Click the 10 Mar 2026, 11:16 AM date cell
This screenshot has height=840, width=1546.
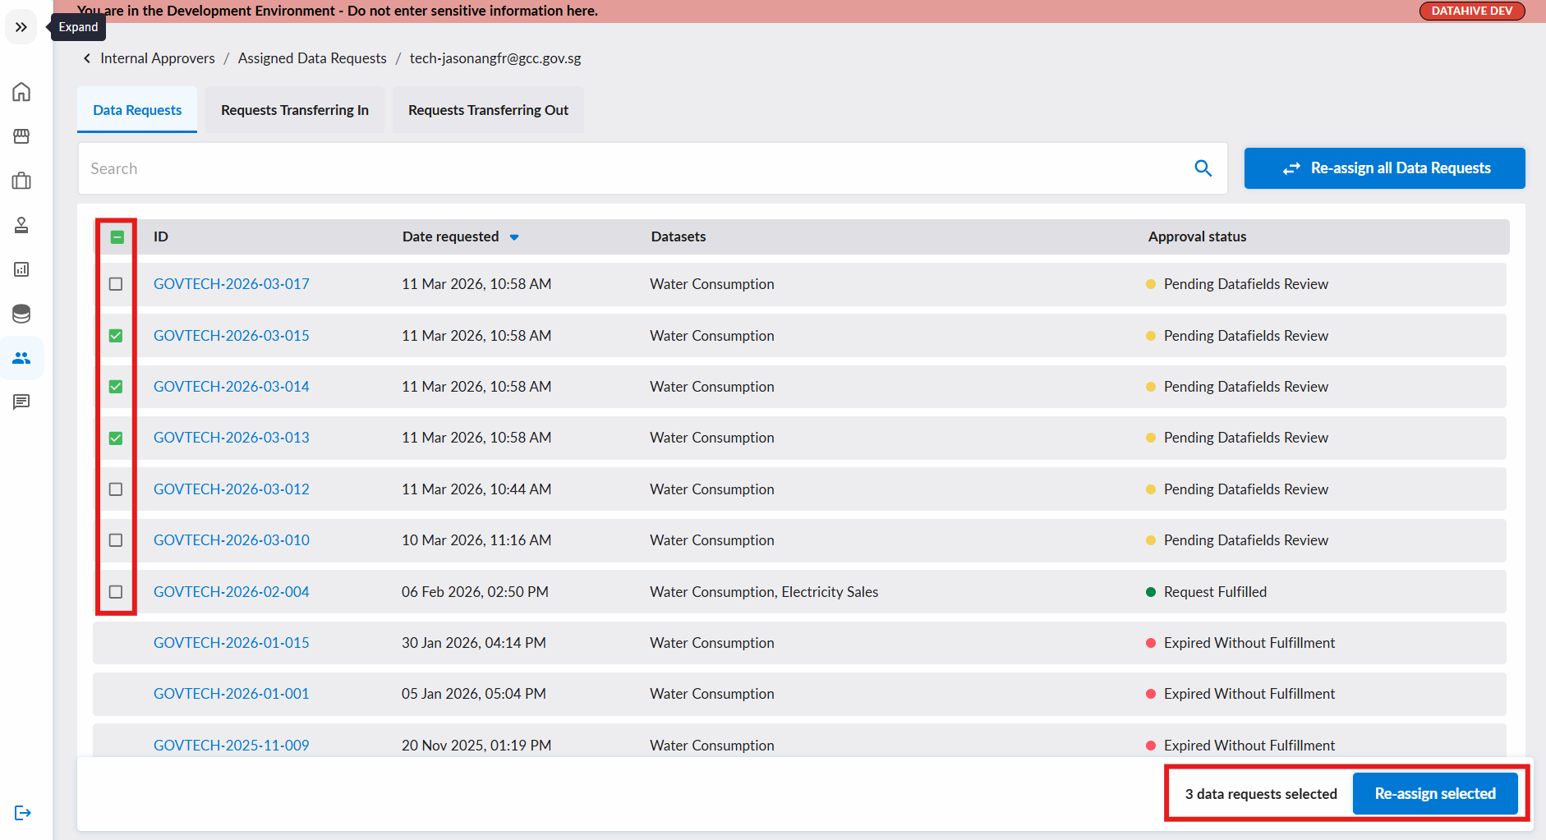(x=476, y=540)
